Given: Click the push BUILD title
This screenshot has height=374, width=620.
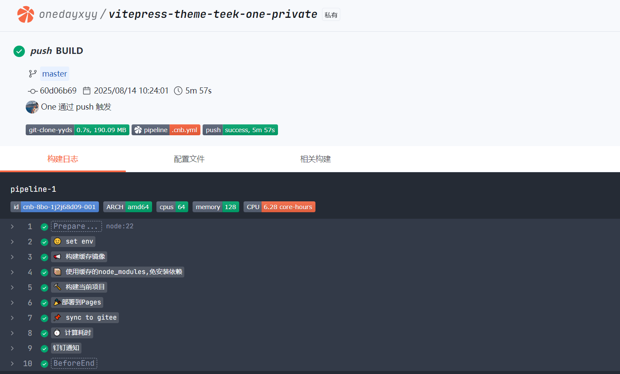Looking at the screenshot, I should click(x=57, y=51).
